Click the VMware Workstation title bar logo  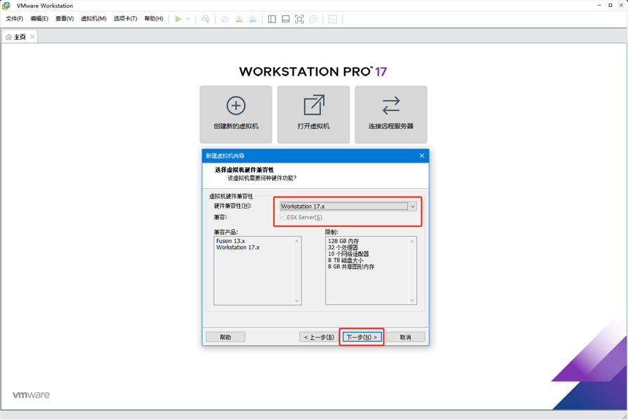[x=6, y=6]
